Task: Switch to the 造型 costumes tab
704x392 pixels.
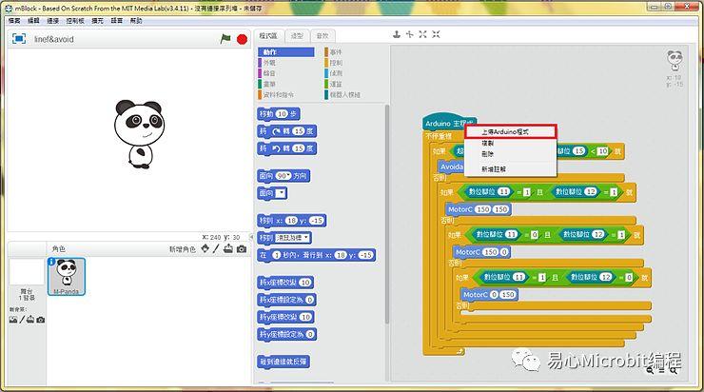Action: 297,36
